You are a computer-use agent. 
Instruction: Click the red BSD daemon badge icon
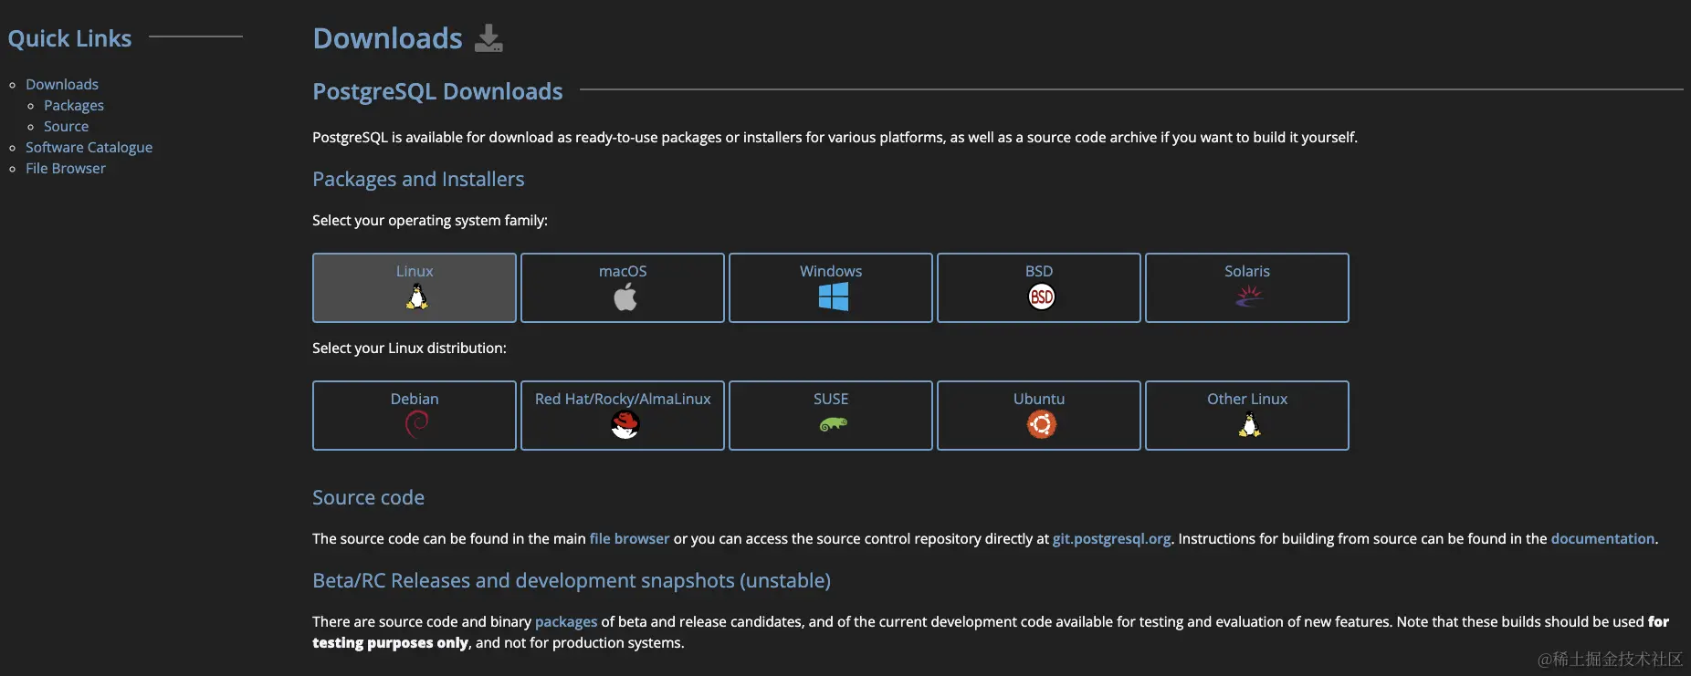click(1041, 296)
